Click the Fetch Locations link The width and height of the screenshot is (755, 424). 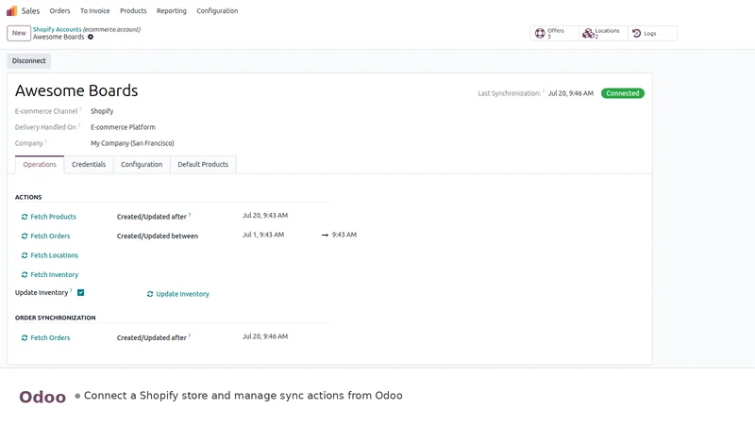(55, 255)
